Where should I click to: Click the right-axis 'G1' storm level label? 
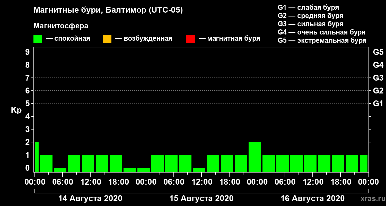[x=378, y=104]
